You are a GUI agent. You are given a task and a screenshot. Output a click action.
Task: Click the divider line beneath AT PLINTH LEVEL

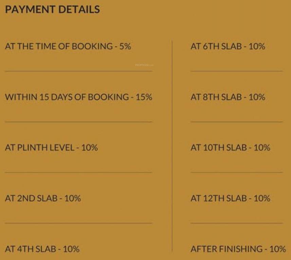[x=78, y=172]
